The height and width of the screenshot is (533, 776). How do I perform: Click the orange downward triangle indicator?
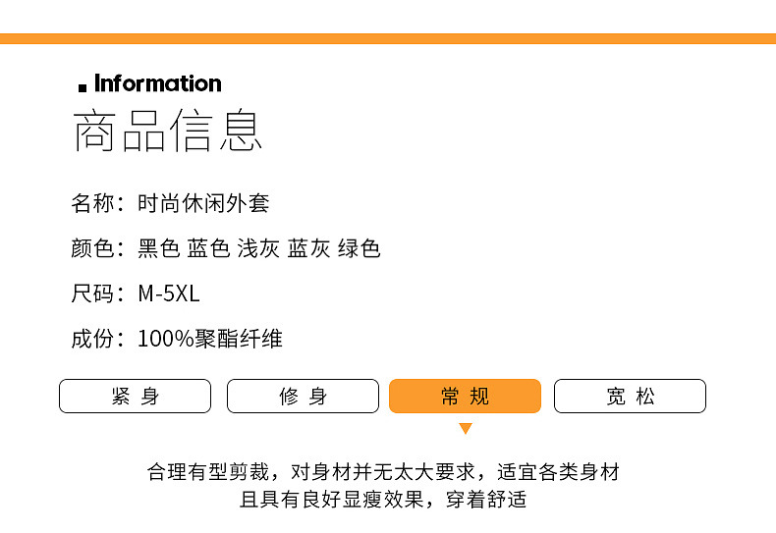pyautogui.click(x=466, y=429)
